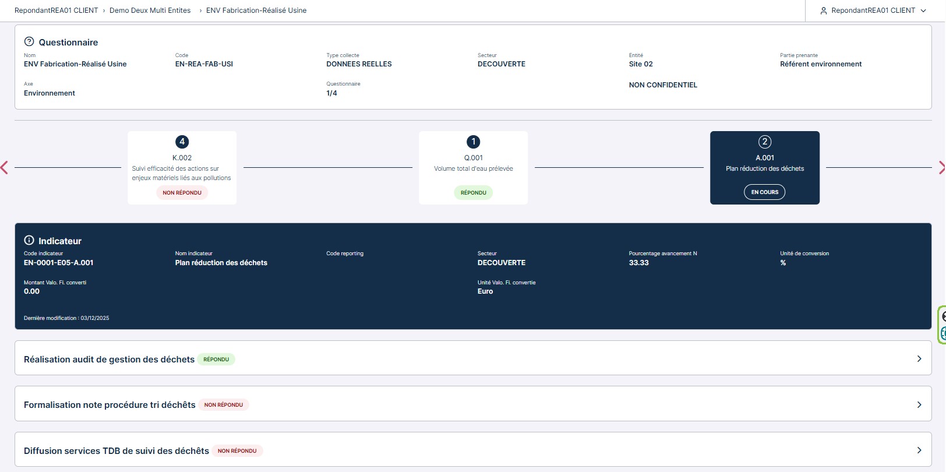Click the user profile icon in header
Viewport: 946px width, 472px height.
[x=824, y=10]
